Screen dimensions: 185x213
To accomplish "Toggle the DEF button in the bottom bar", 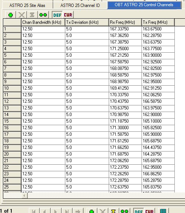I will (x=139, y=212).
